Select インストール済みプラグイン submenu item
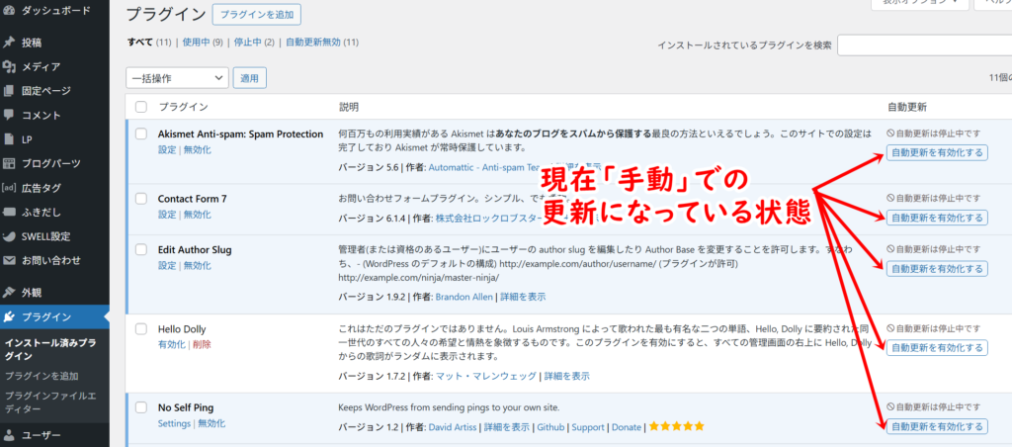Screen dimensions: 1012x447 coord(50,349)
